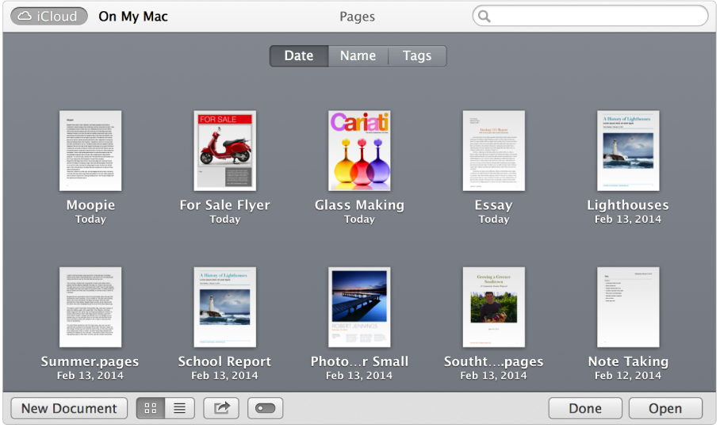This screenshot has height=428, width=720.
Task: Select the Southt....pages document thumbnail
Action: tap(494, 307)
